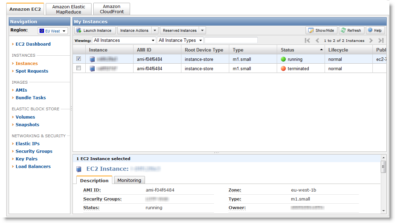Open EC2 Dashboard link

coord(33,44)
